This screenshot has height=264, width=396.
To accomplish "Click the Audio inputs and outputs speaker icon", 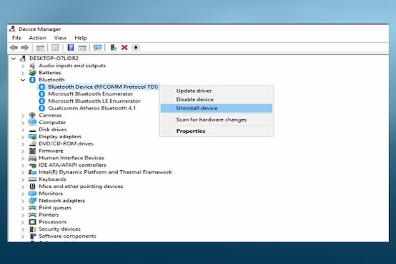I will (x=32, y=66).
